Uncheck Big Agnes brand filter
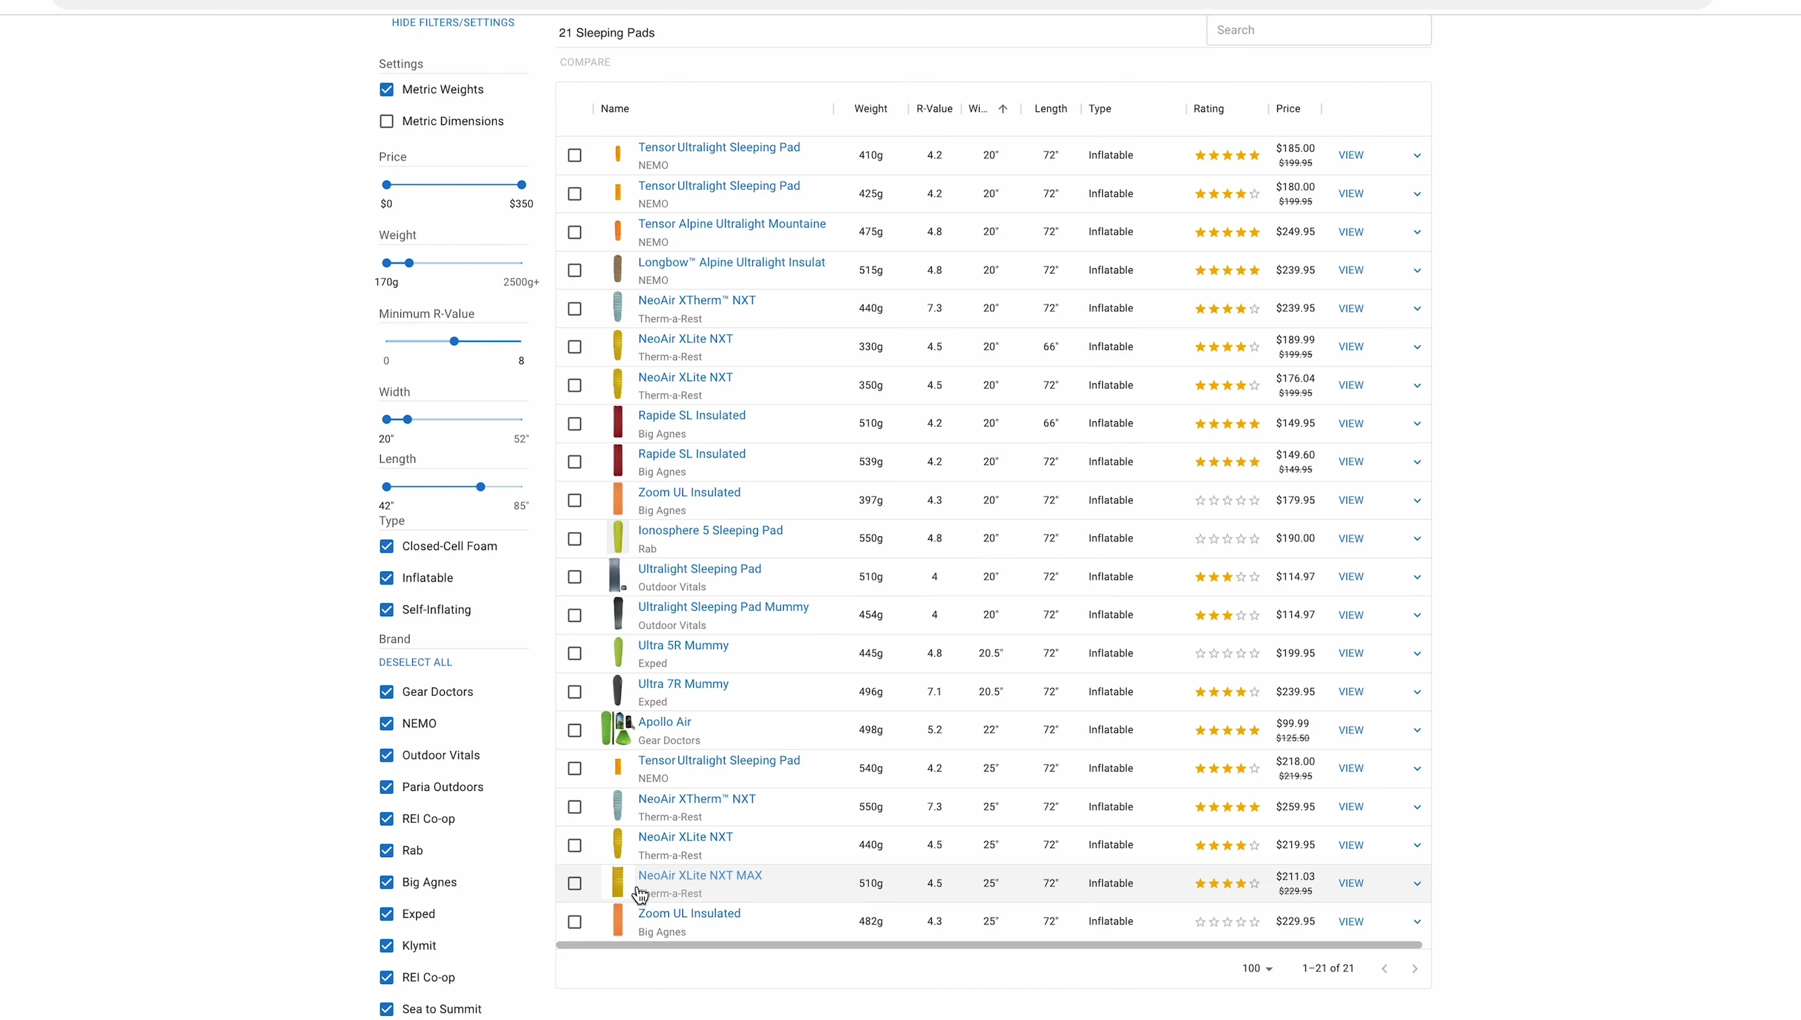This screenshot has width=1801, height=1020. (x=386, y=882)
